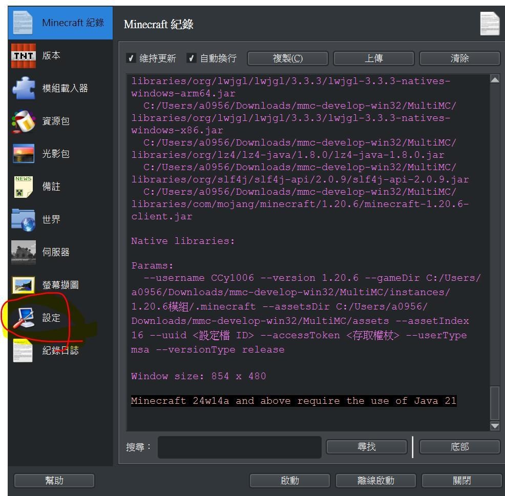Open the 伺服器 page label
Image resolution: width=505 pixels, height=496 pixels.
pyautogui.click(x=56, y=252)
